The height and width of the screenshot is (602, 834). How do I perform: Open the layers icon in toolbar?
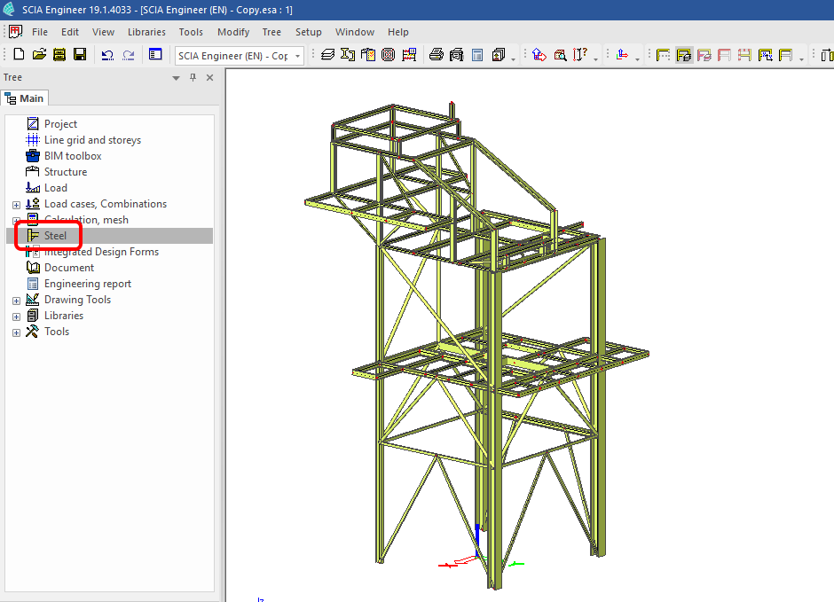(x=327, y=55)
